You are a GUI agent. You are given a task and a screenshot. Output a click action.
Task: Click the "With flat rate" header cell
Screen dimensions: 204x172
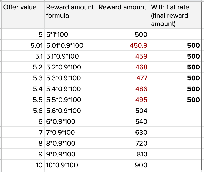coord(175,15)
